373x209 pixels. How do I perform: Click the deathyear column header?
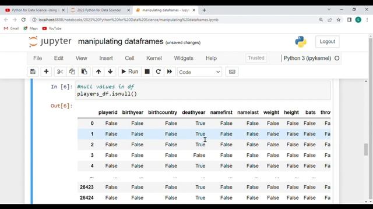pyautogui.click(x=193, y=113)
